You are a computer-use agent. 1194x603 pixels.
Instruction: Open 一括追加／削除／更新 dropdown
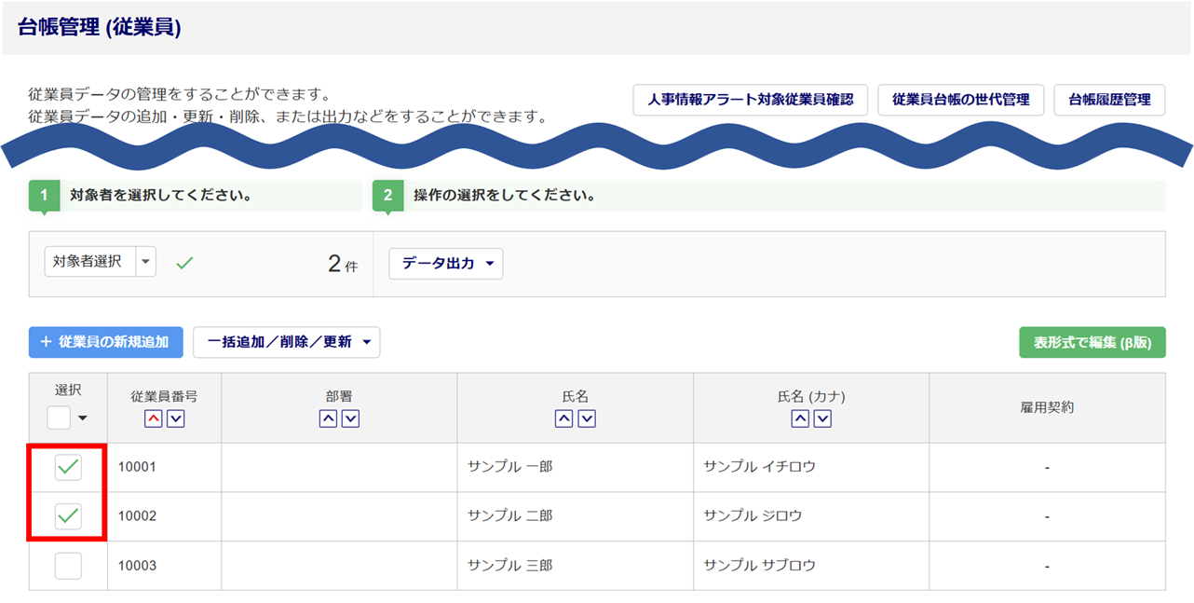[x=287, y=342]
